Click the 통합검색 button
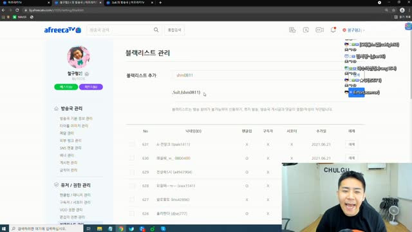The height and width of the screenshot is (232, 412). (174, 30)
